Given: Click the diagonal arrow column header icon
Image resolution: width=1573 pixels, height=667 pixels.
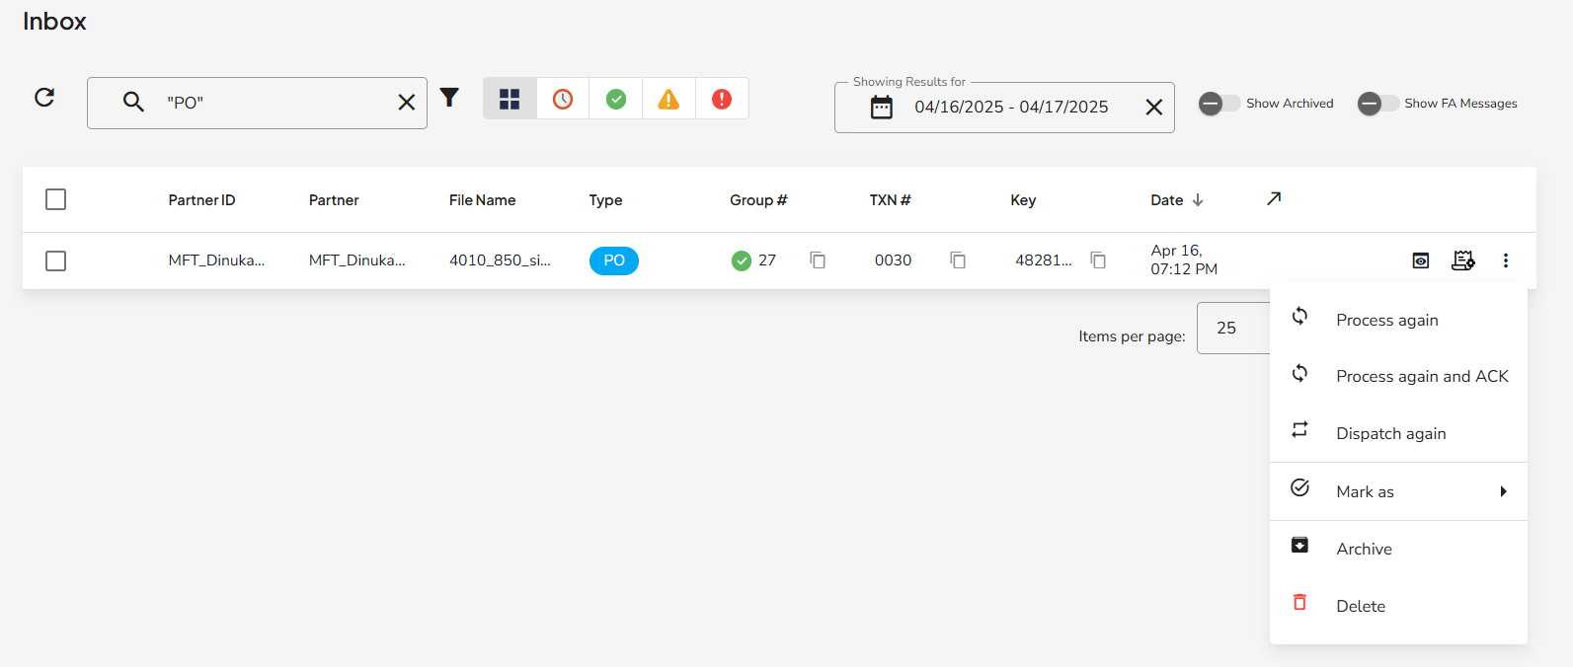Looking at the screenshot, I should [x=1274, y=198].
